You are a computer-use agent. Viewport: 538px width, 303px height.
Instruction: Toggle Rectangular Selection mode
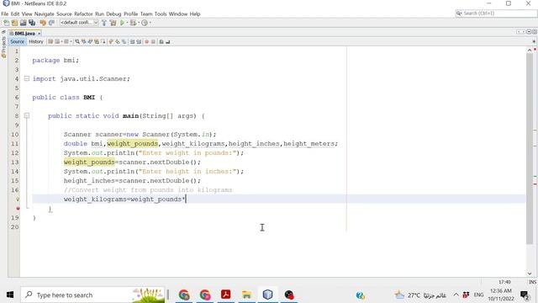[x=103, y=41]
